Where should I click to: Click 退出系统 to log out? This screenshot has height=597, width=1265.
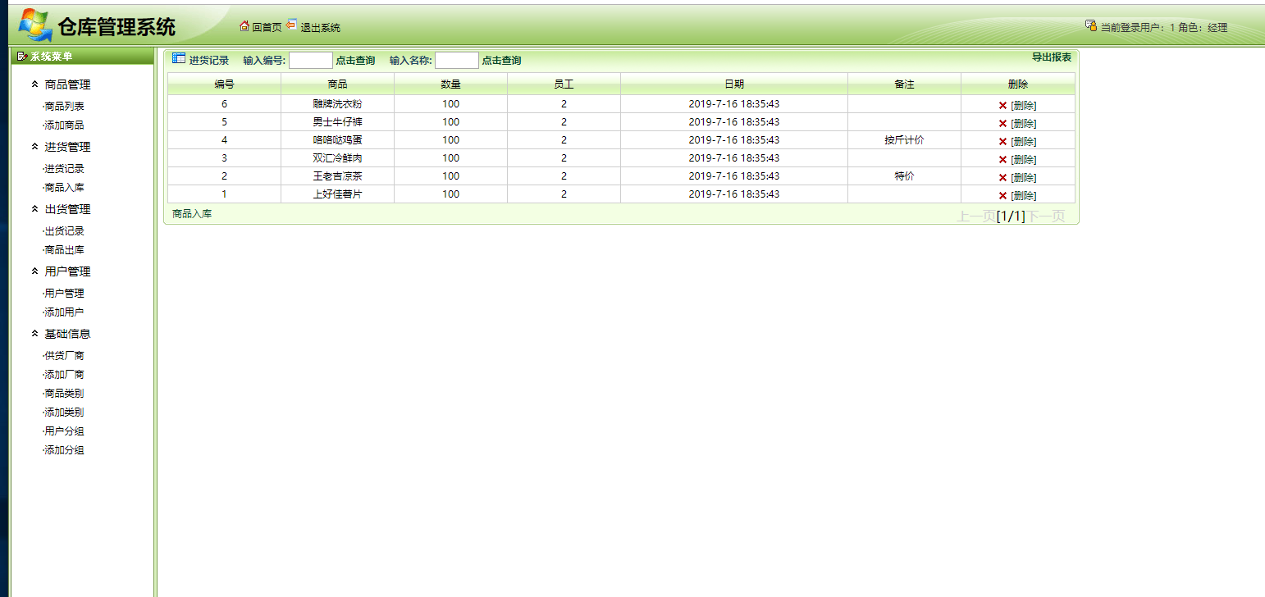point(320,28)
